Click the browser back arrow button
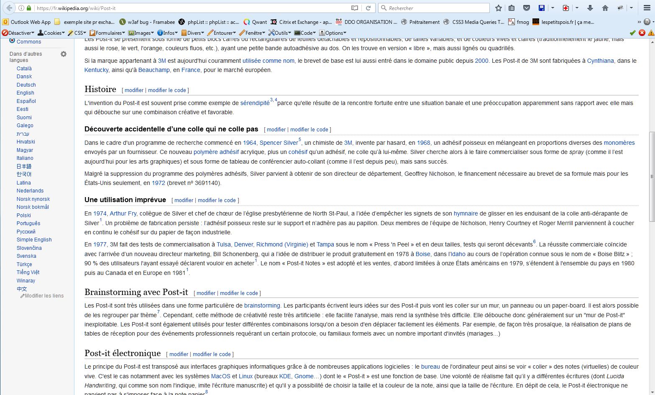This screenshot has width=655, height=395. (x=9, y=8)
